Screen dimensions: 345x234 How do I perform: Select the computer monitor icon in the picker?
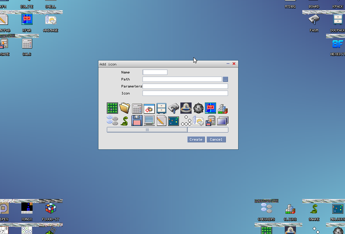[x=149, y=121]
